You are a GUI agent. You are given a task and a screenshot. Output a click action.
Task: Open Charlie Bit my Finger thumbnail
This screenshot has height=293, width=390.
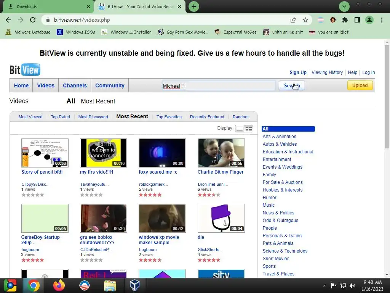tap(221, 153)
